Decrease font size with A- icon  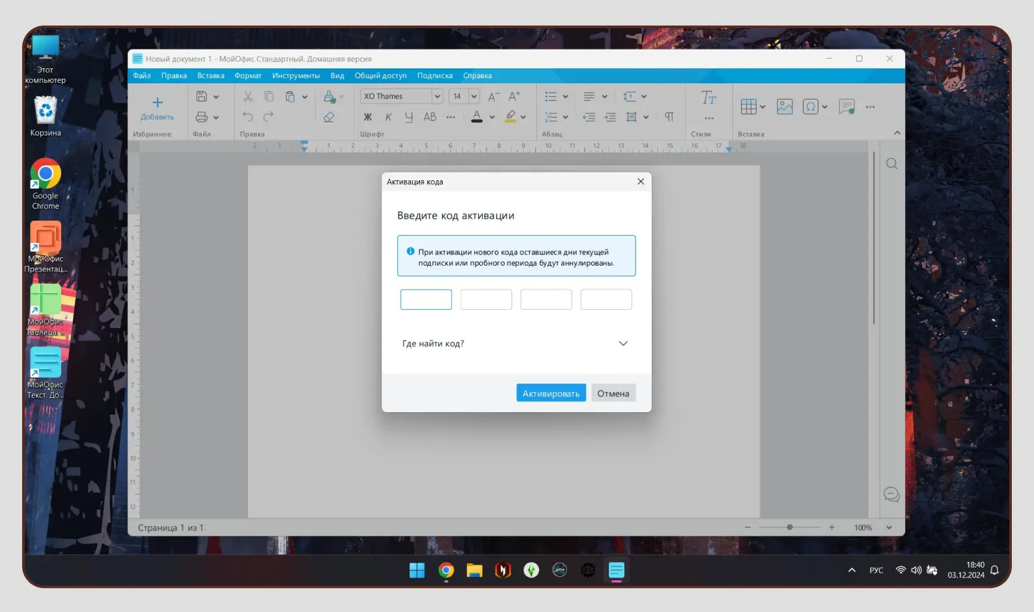494,96
